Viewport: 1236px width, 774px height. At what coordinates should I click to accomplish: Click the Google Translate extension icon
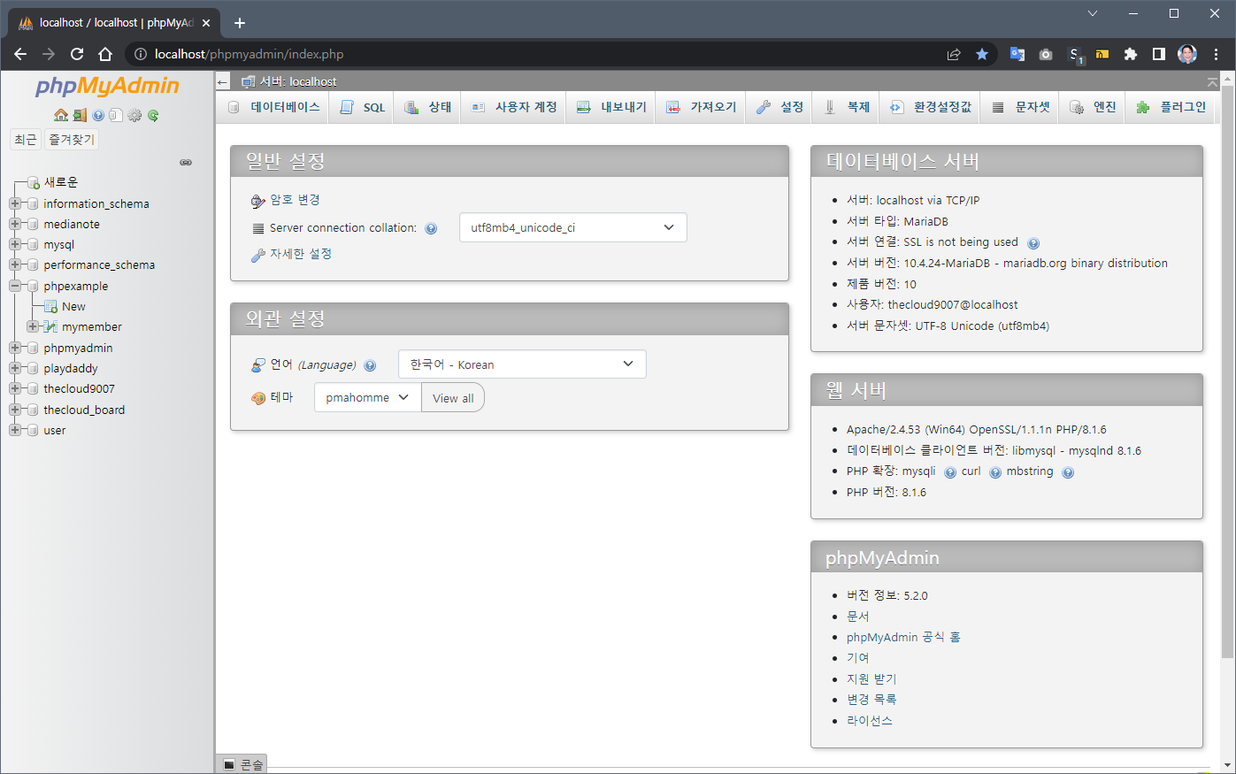coord(1017,54)
